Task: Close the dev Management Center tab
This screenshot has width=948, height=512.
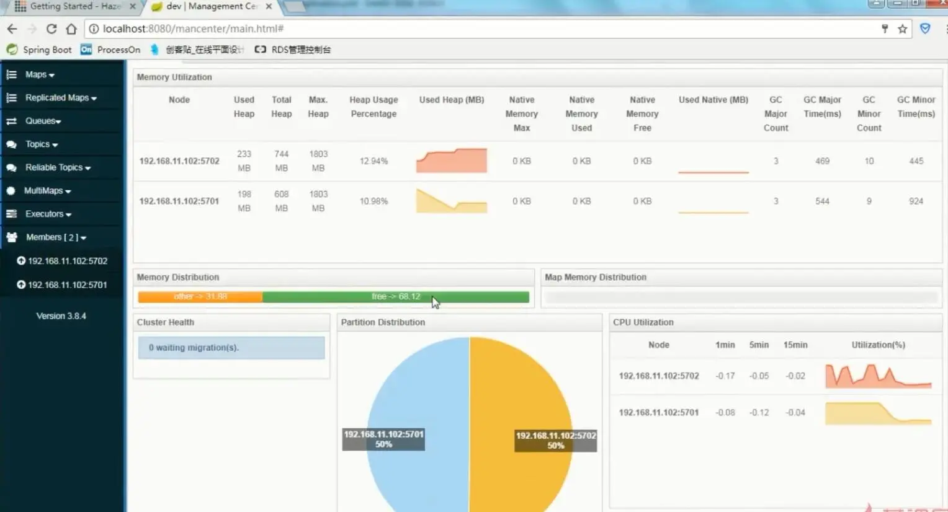Action: [x=269, y=6]
